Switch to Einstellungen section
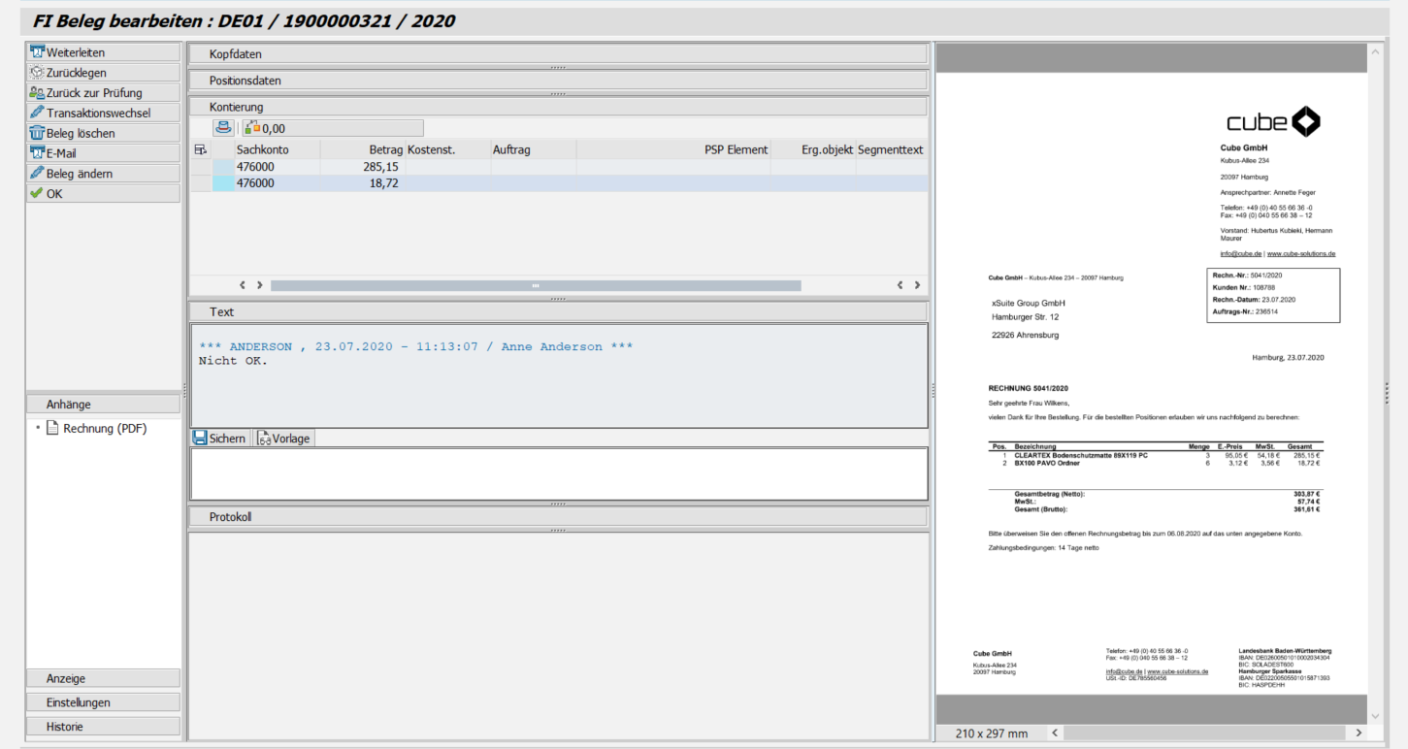The image size is (1408, 749). pyautogui.click(x=102, y=702)
